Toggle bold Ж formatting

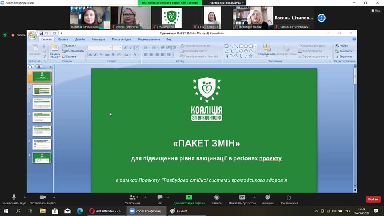(x=90, y=55)
